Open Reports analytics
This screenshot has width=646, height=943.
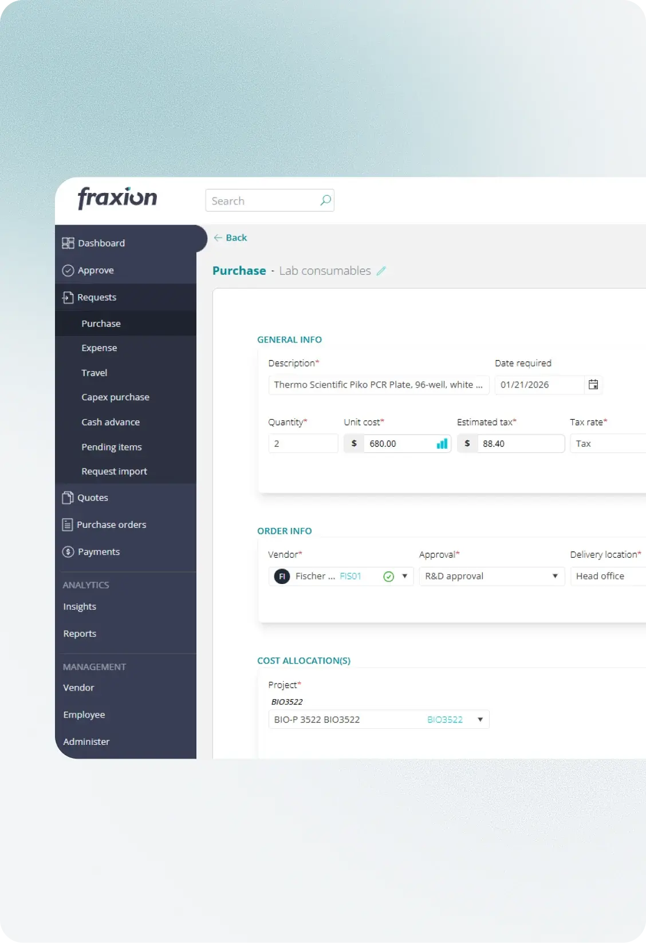(80, 633)
